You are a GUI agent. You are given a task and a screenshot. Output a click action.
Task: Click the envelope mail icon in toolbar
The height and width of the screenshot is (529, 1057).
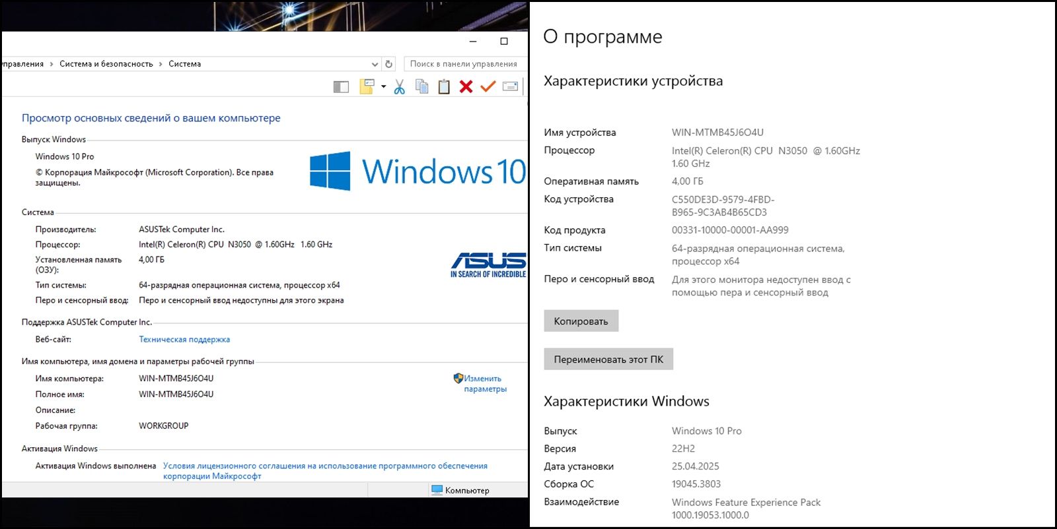click(510, 86)
